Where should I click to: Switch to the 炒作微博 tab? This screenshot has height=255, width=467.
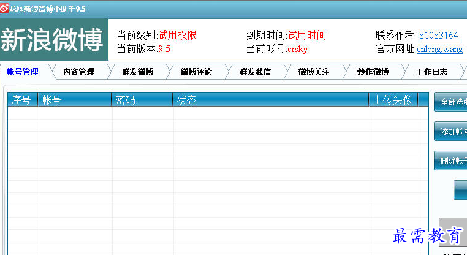coord(373,72)
